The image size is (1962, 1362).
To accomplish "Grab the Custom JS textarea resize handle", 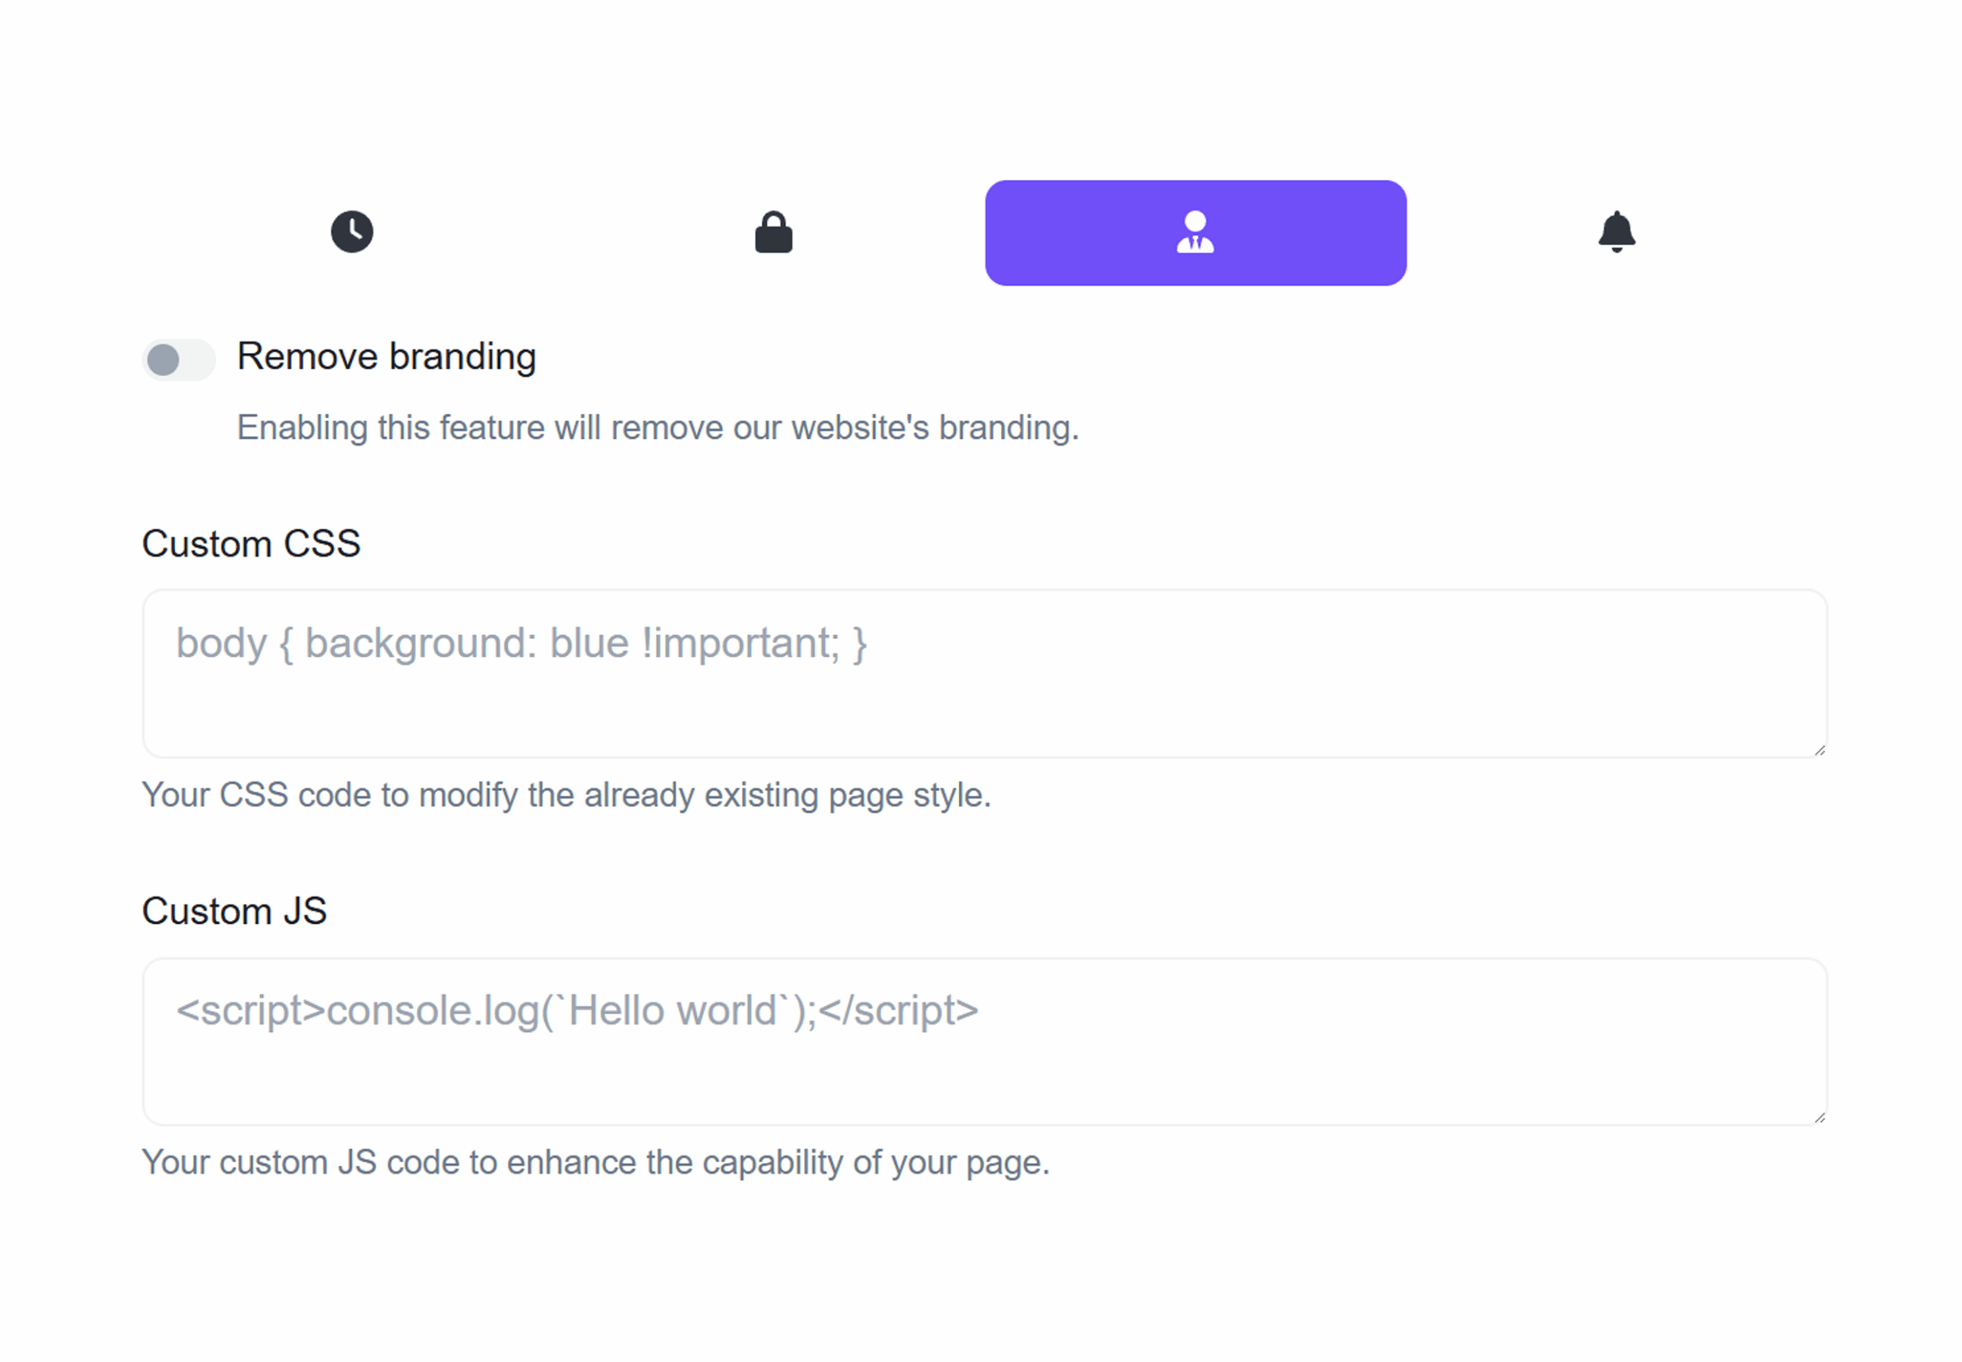I will pos(1819,1117).
